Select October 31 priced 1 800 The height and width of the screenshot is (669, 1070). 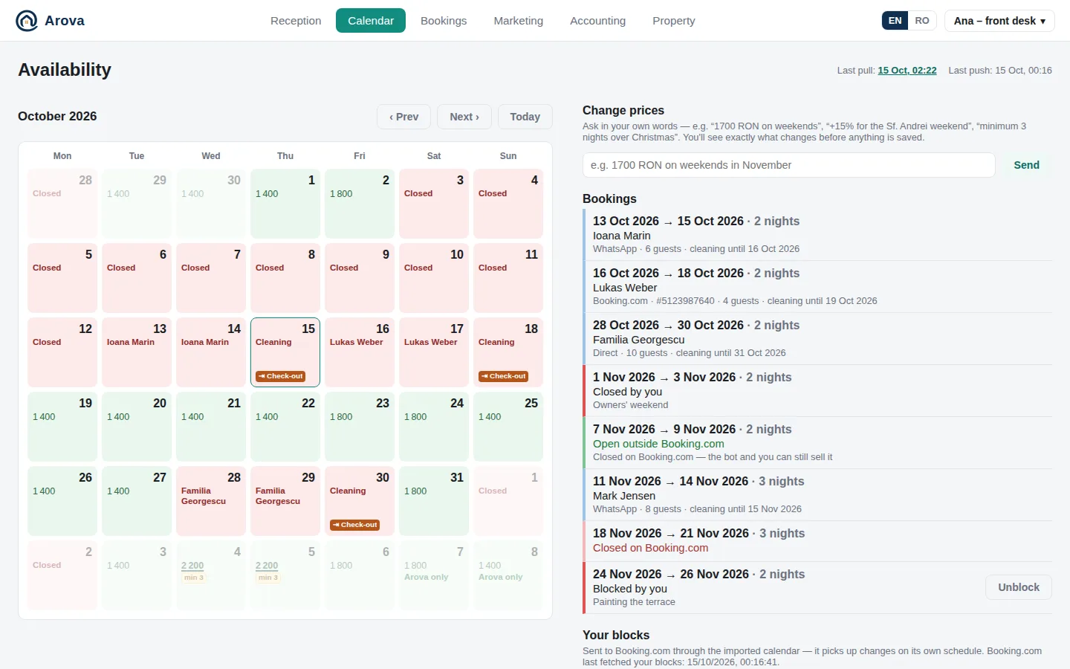(434, 501)
